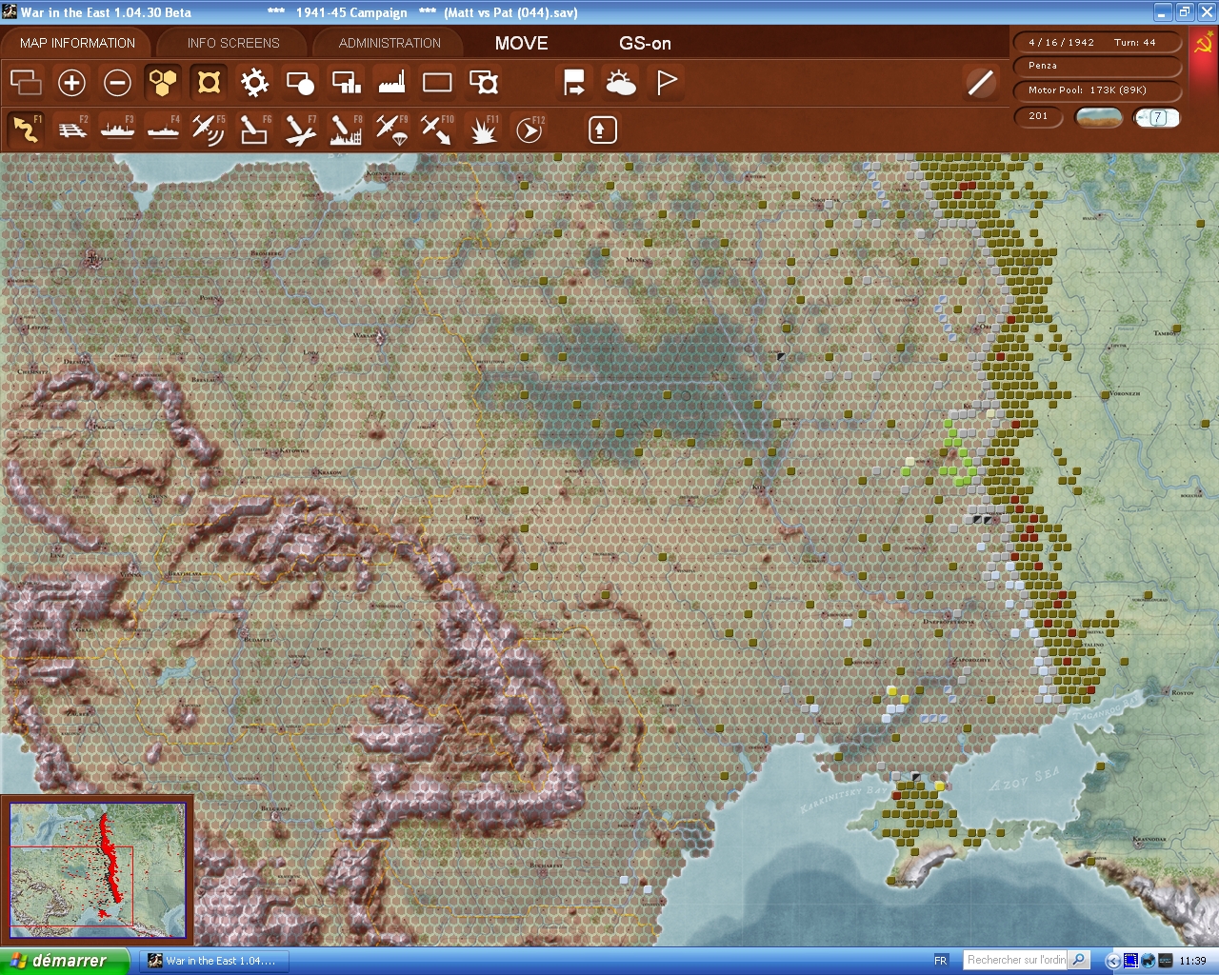Click the rectangle with circle icon
1219x975 pixels.
[300, 83]
